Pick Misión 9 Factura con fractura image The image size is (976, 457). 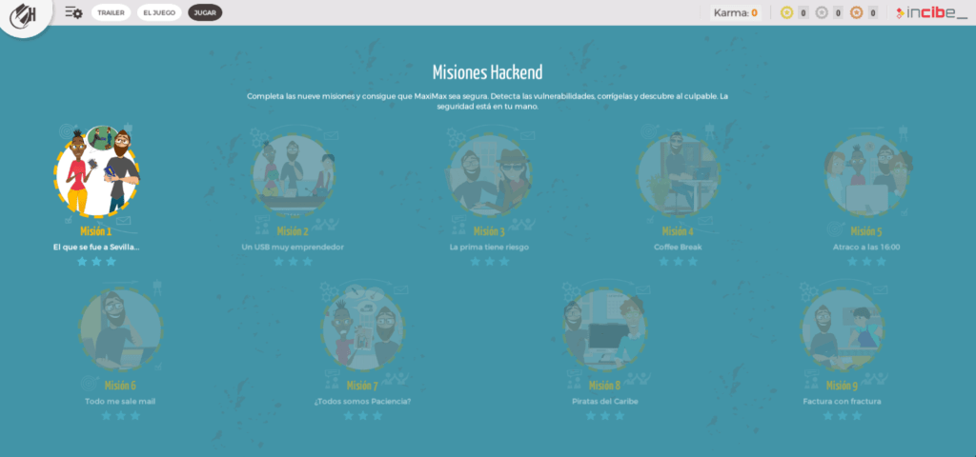[842, 329]
